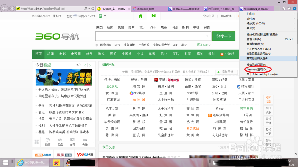Viewport: 298px width, 167px height.
Task: Open the address bar dropdown arrow
Action: (x=89, y=9)
